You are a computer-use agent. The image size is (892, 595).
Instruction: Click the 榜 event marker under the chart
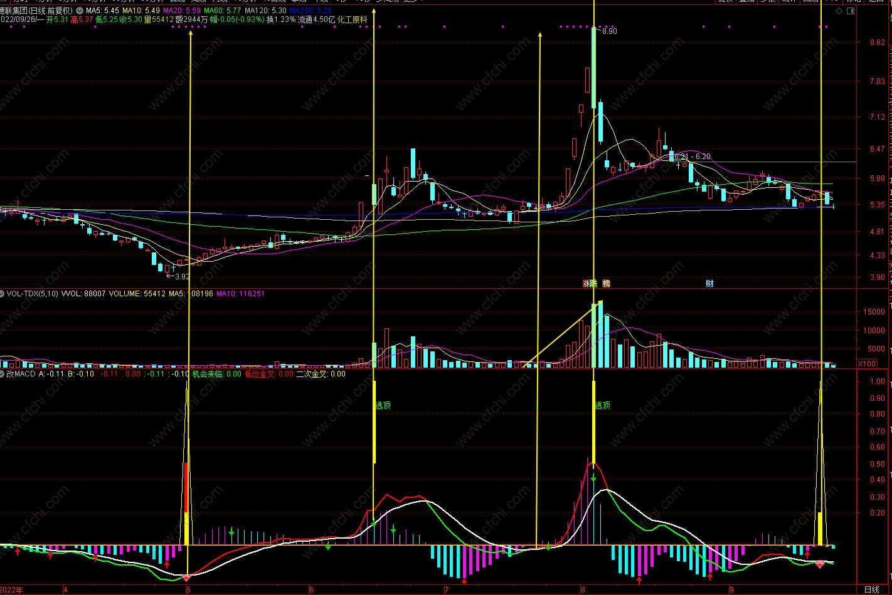click(606, 284)
